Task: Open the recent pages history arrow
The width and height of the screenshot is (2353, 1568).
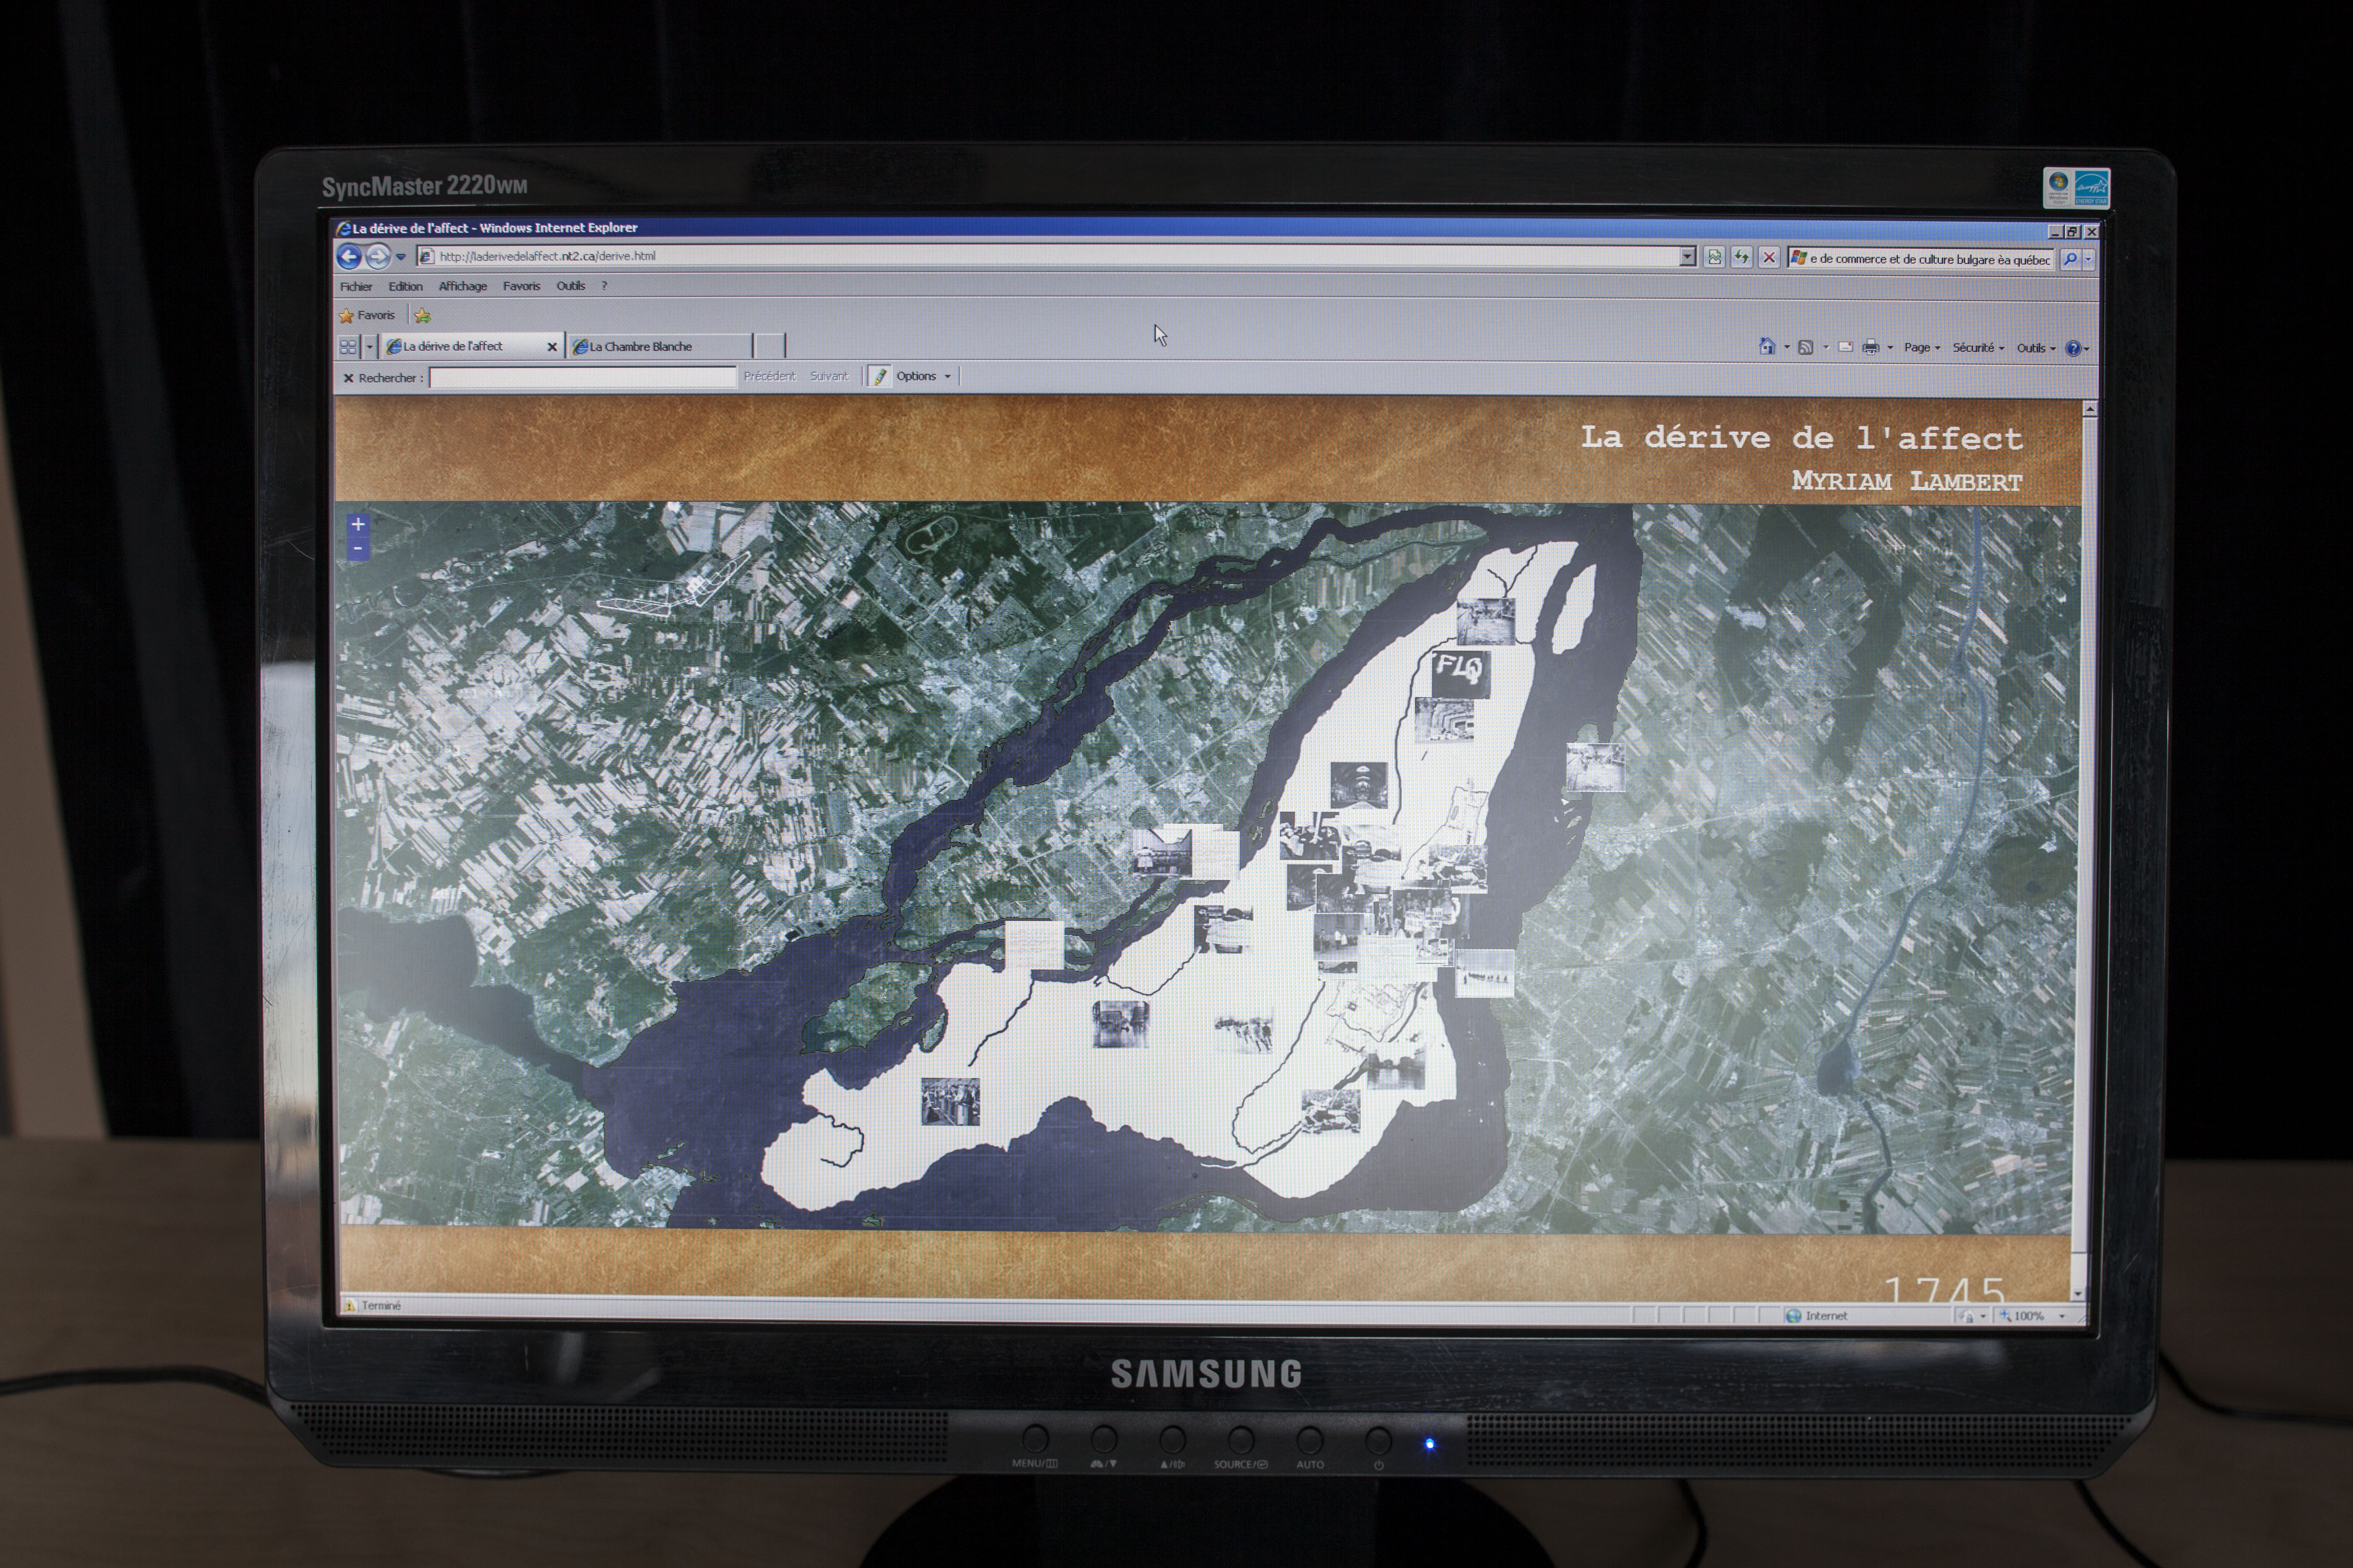Action: [401, 257]
